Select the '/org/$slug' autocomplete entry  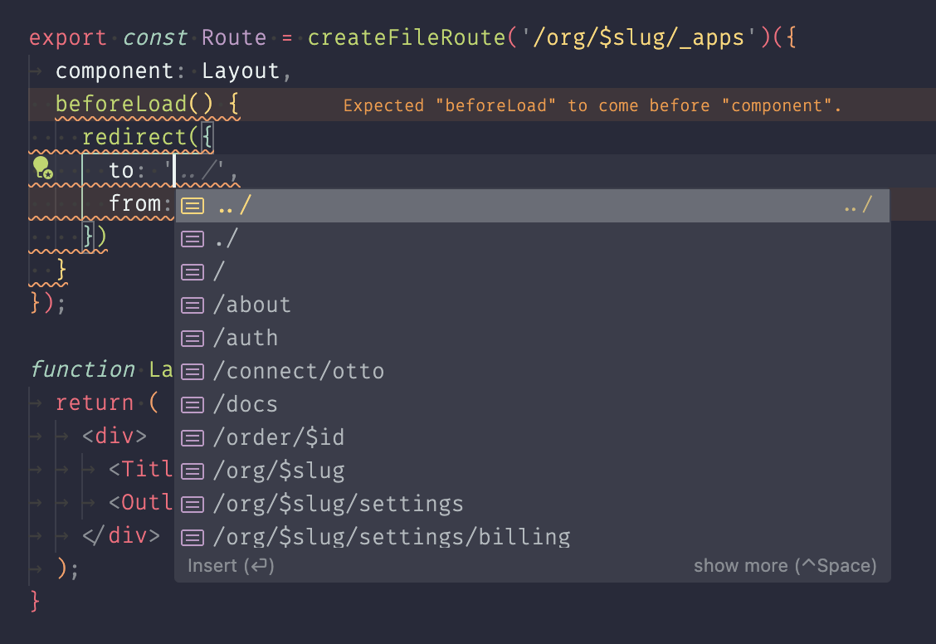pyautogui.click(x=279, y=471)
